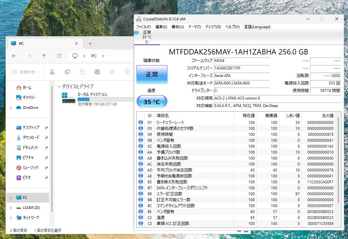Open ドキュメント quick access folder
Image resolution: width=348 pixels, height=239 pixels.
click(28, 147)
